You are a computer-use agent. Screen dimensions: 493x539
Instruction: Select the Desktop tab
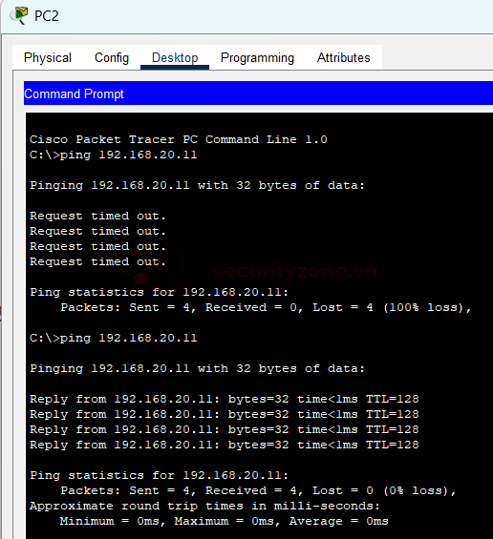(x=175, y=57)
